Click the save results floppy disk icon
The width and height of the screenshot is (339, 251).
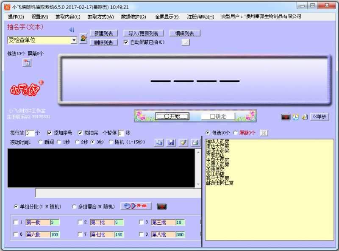172,142
